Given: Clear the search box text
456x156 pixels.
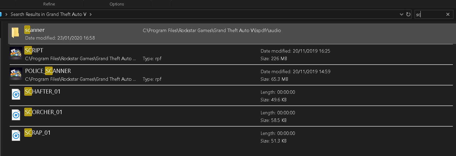Looking at the screenshot, I should click(448, 14).
